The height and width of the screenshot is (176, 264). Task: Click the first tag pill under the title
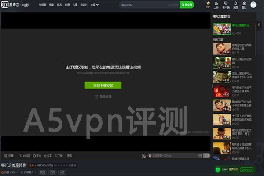click(x=43, y=172)
